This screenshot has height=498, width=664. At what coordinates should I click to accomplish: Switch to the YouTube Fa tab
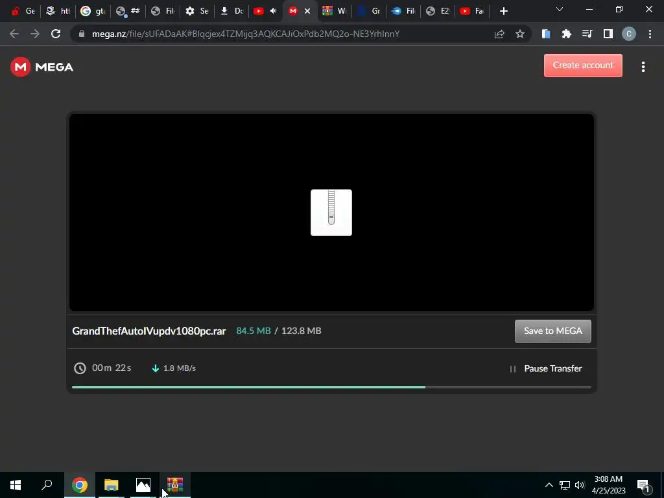click(472, 11)
